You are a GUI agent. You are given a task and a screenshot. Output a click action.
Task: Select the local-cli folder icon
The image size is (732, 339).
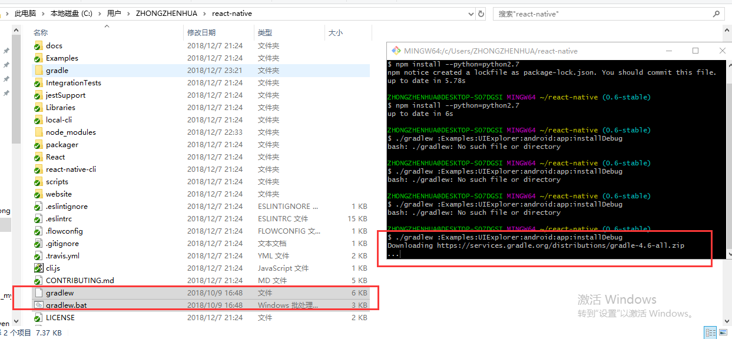[x=38, y=120]
